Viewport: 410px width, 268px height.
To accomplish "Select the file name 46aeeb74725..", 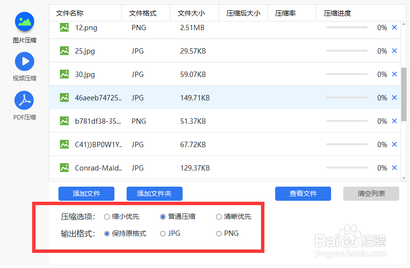I will (x=98, y=97).
